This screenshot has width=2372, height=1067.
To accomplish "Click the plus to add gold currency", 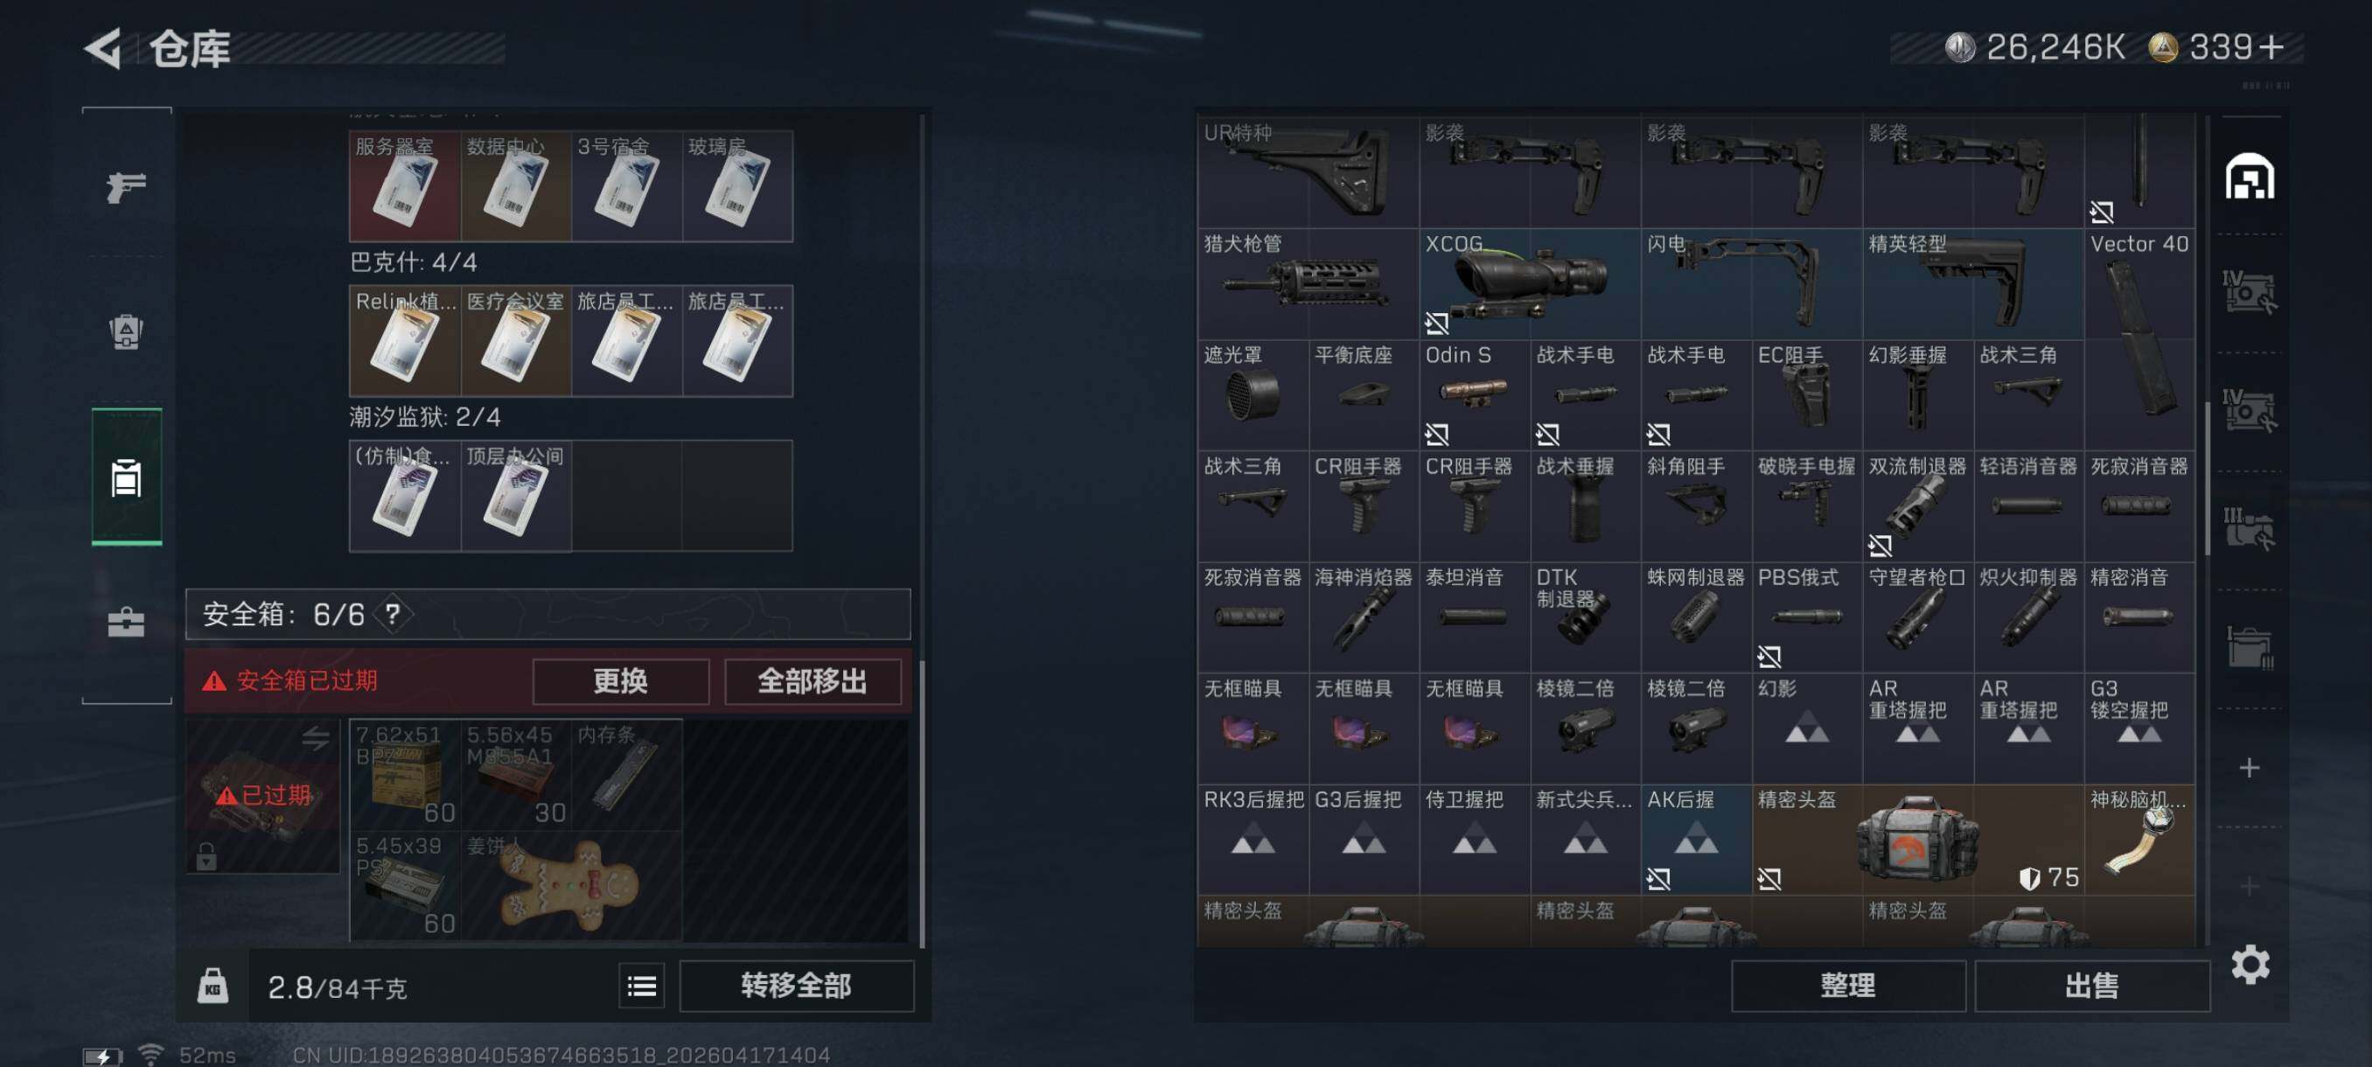I will tap(2271, 47).
